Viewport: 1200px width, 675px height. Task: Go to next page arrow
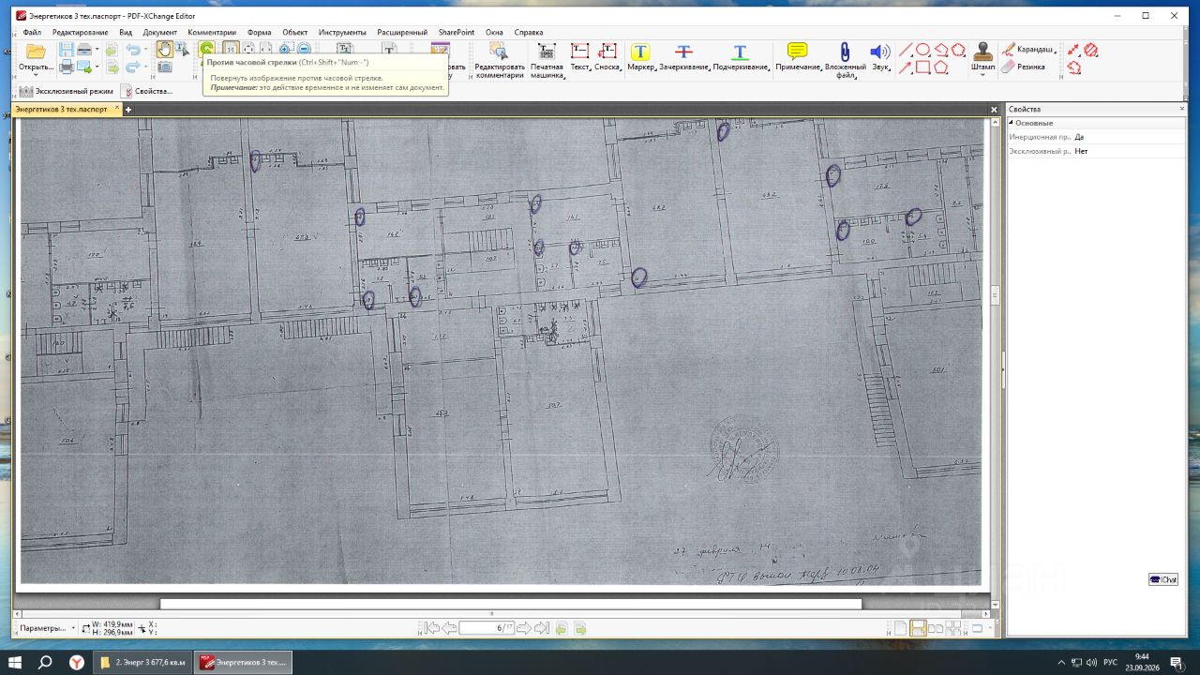(524, 628)
